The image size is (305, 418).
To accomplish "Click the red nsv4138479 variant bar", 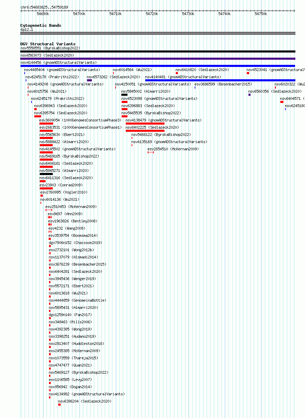I will tap(145, 124).
